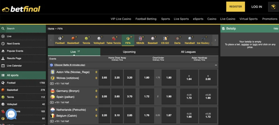Screen dimensions: 279x125
Task: Open Live in the sidebar
Action: point(23,36)
